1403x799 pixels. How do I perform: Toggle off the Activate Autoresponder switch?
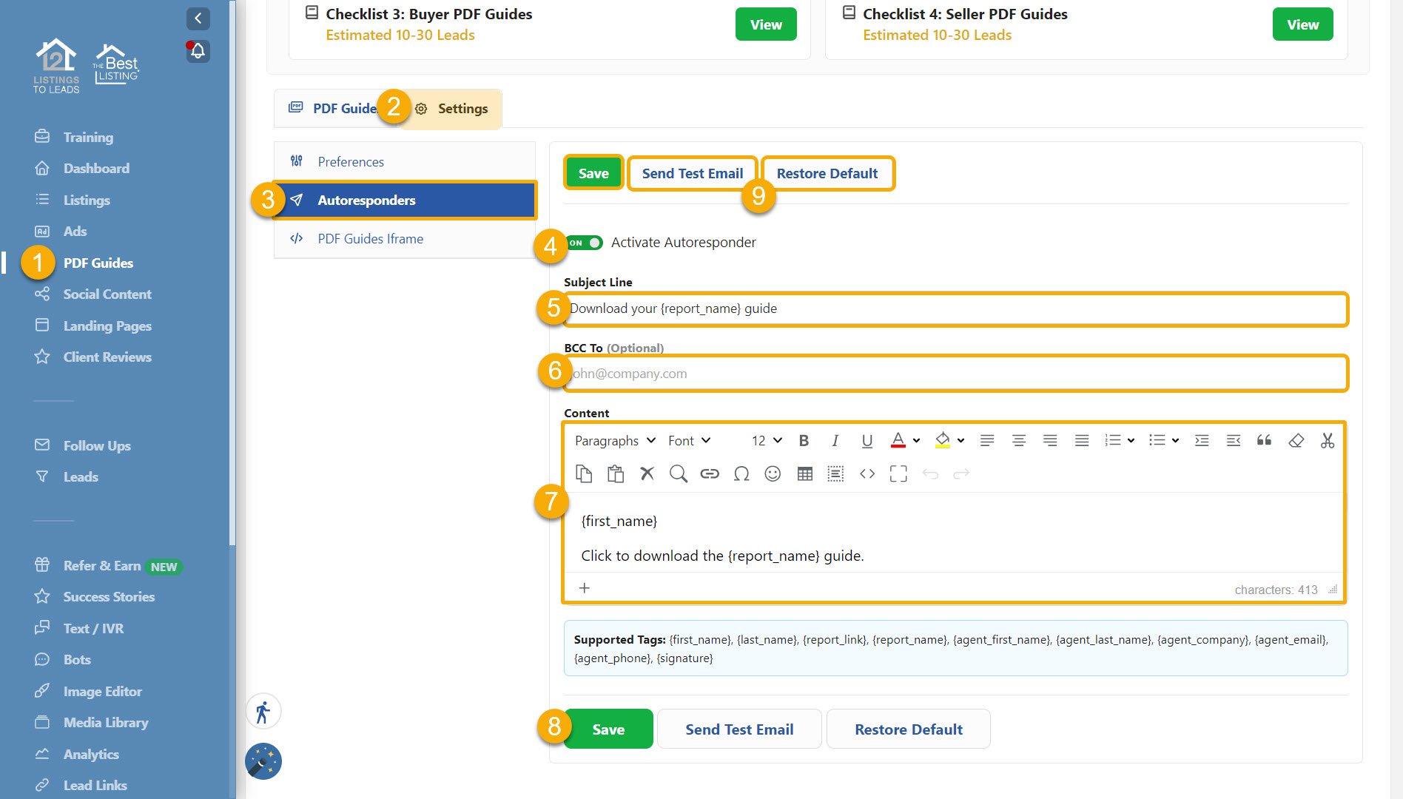coord(585,243)
